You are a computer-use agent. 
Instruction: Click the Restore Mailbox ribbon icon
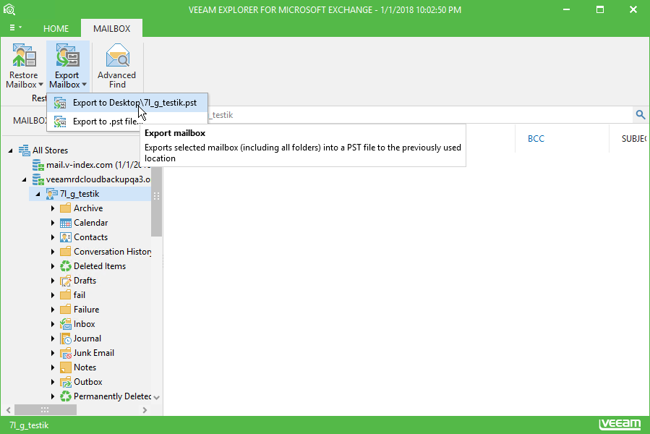pos(24,56)
